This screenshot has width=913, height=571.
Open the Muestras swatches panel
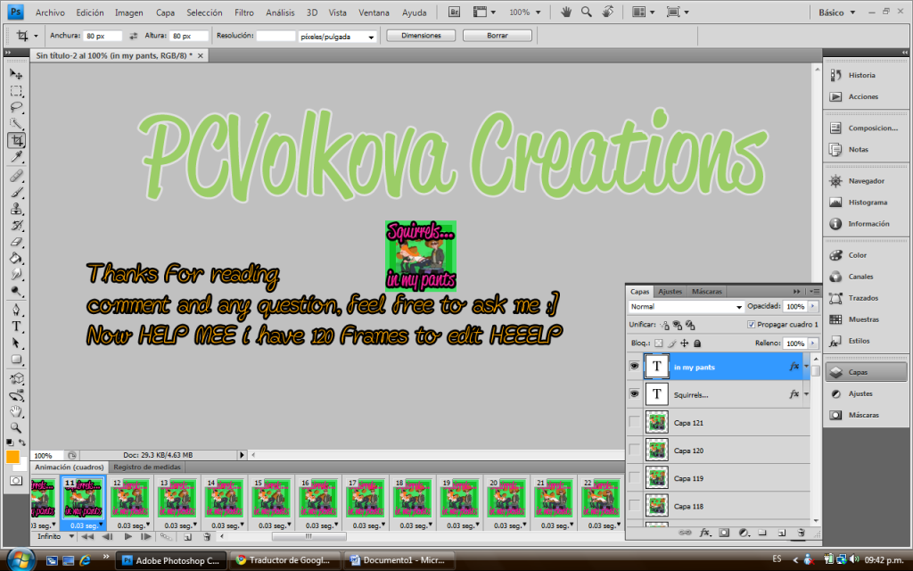tap(835, 319)
